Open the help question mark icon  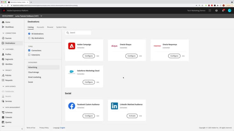[x=217, y=11]
